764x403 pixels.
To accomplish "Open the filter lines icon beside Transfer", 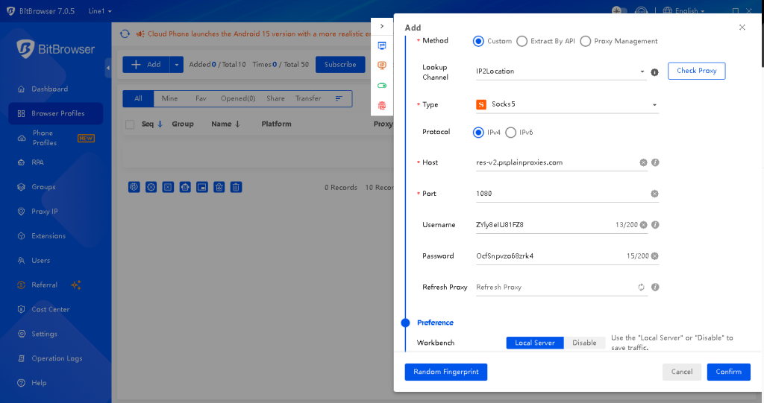I will pyautogui.click(x=339, y=98).
